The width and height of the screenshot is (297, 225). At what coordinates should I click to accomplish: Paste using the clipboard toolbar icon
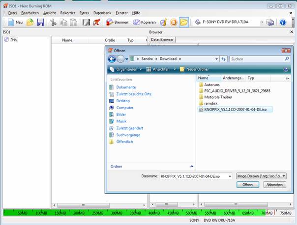coord(73,22)
